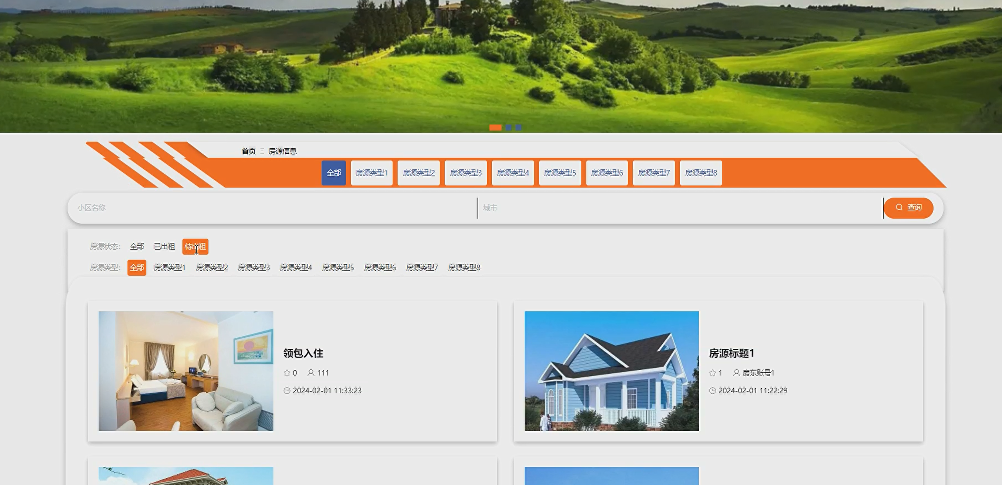This screenshot has width=1002, height=485.
Task: Jump to the third carousel slide dot
Action: [518, 128]
